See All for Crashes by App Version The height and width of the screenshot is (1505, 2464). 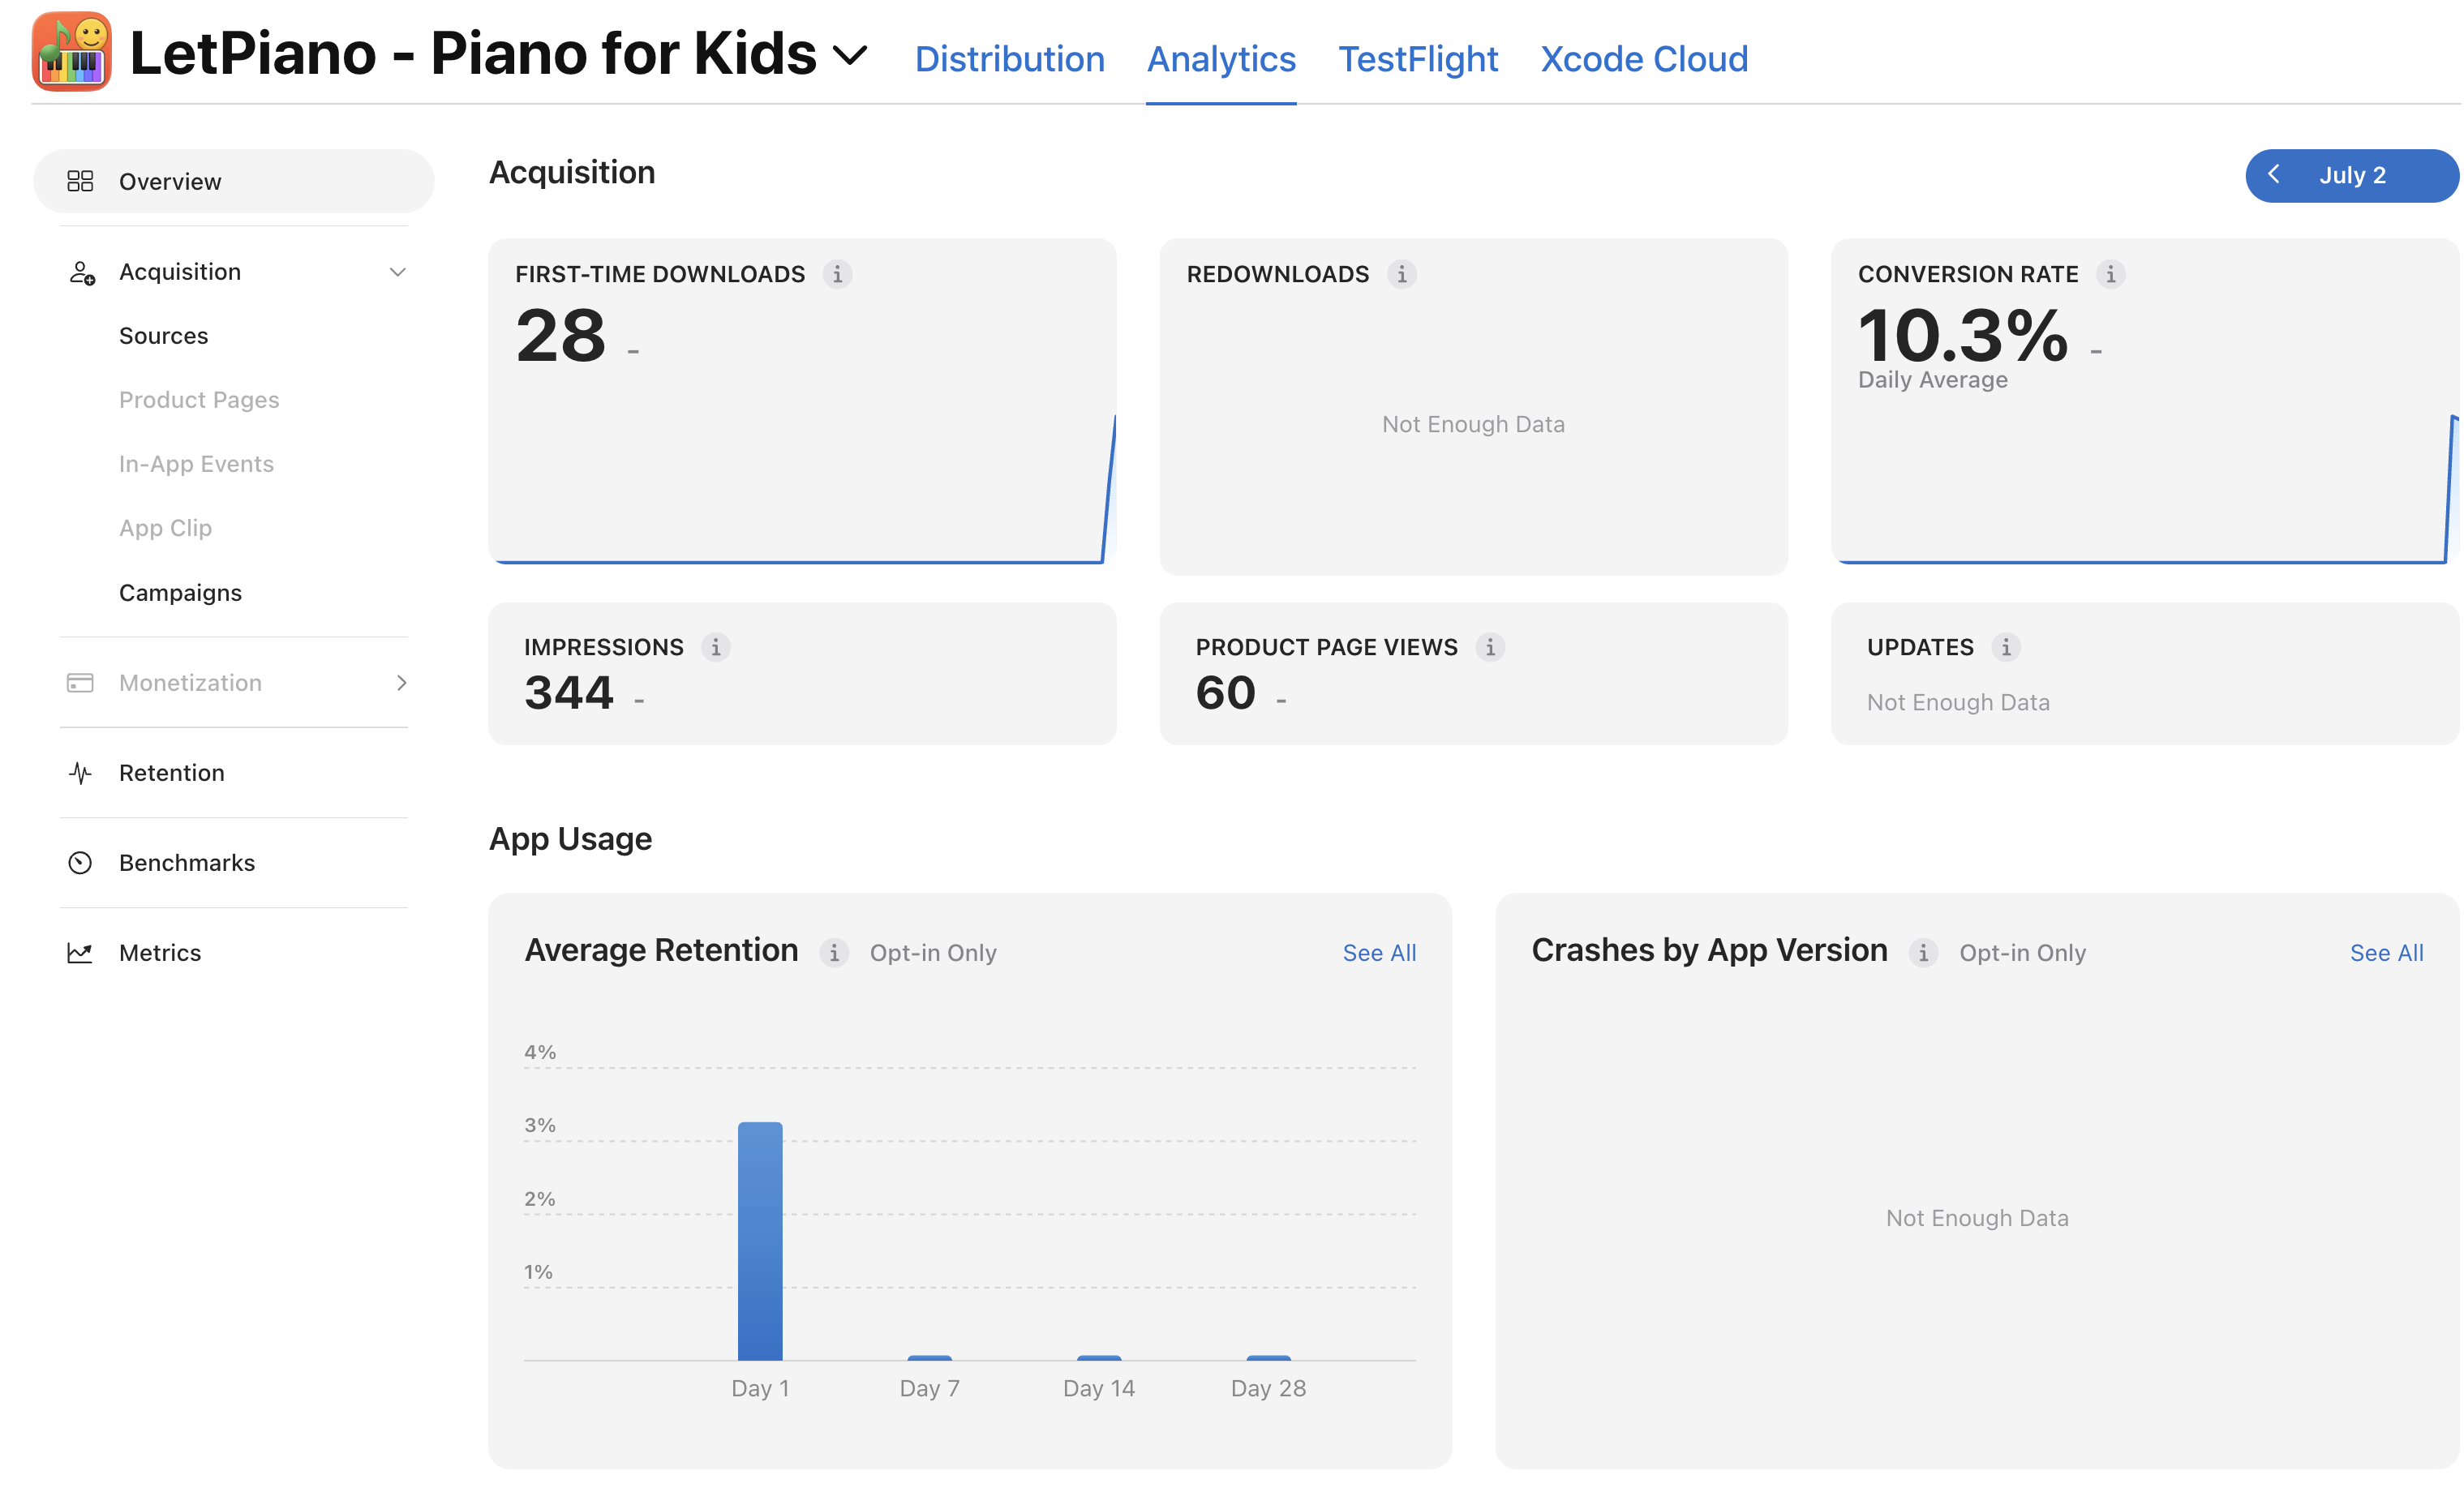(x=2387, y=953)
